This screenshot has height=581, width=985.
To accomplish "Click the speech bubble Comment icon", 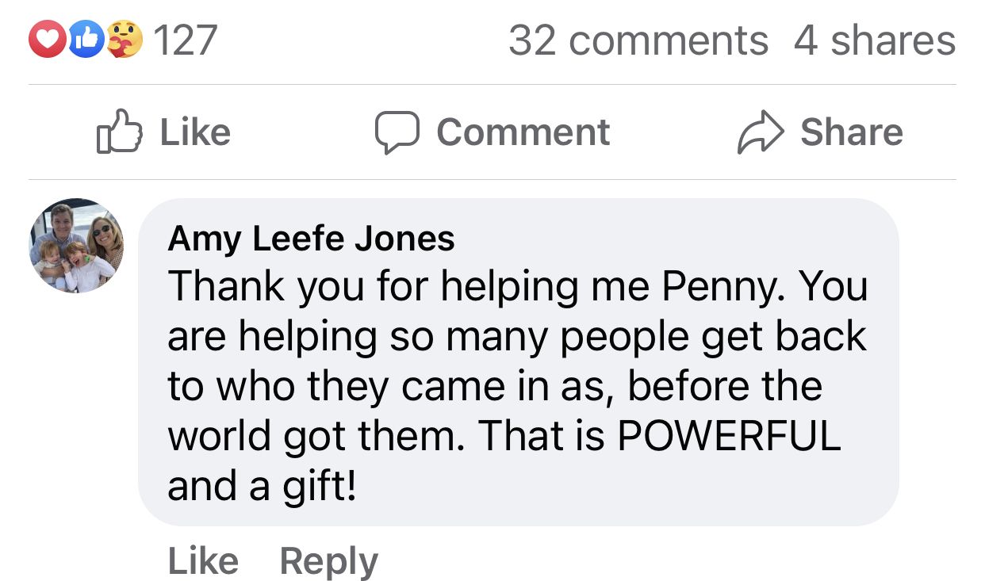I will (396, 133).
